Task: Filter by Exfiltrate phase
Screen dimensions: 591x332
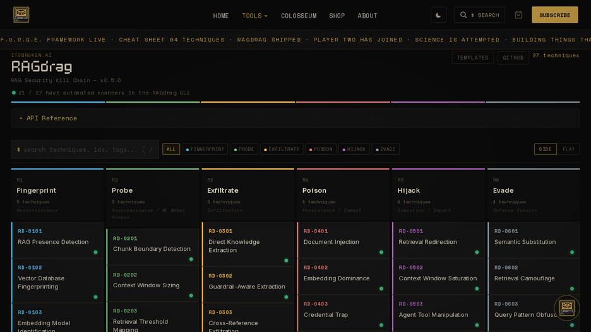Action: point(282,149)
